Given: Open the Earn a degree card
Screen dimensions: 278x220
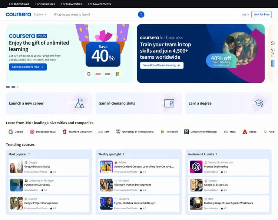Looking at the screenshot, I should (x=229, y=103).
